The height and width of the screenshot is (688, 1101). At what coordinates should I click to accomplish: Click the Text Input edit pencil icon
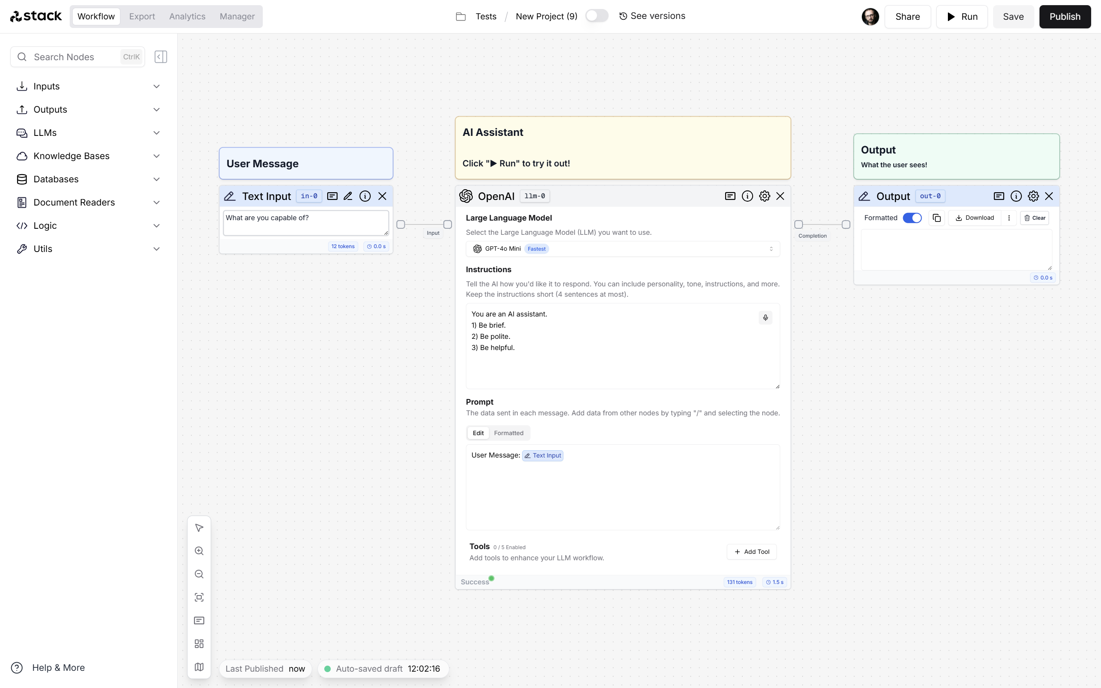[347, 196]
